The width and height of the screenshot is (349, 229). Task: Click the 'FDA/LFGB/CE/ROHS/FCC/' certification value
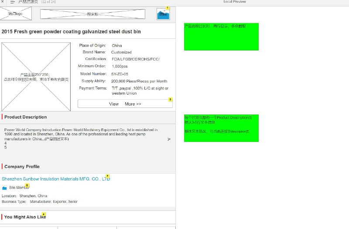click(136, 59)
